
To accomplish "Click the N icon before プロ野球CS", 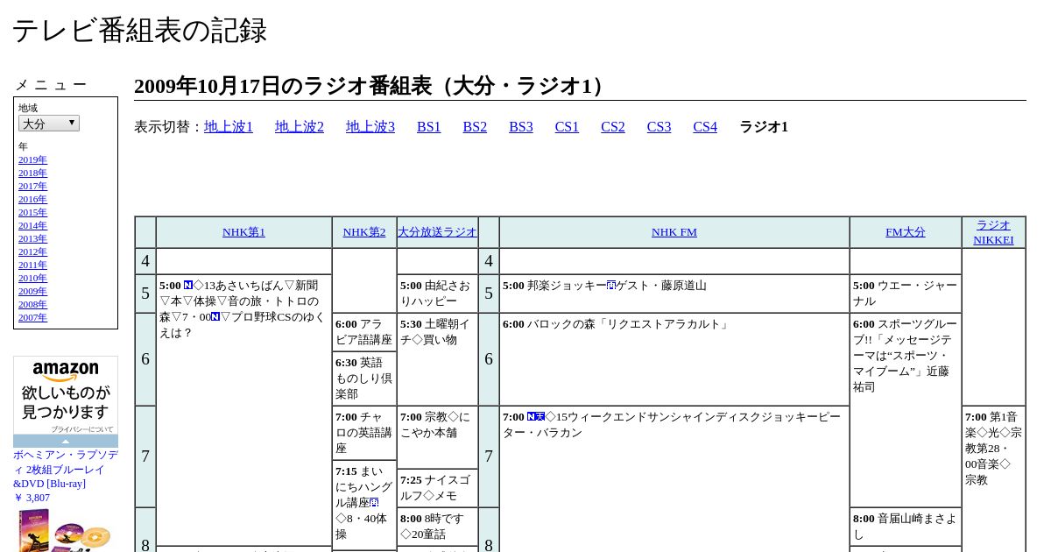I will [x=215, y=316].
